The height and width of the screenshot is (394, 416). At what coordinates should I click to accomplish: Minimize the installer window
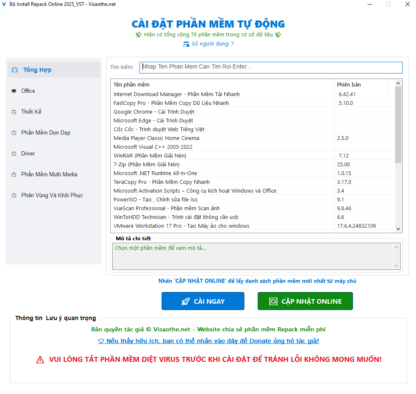[369, 4]
